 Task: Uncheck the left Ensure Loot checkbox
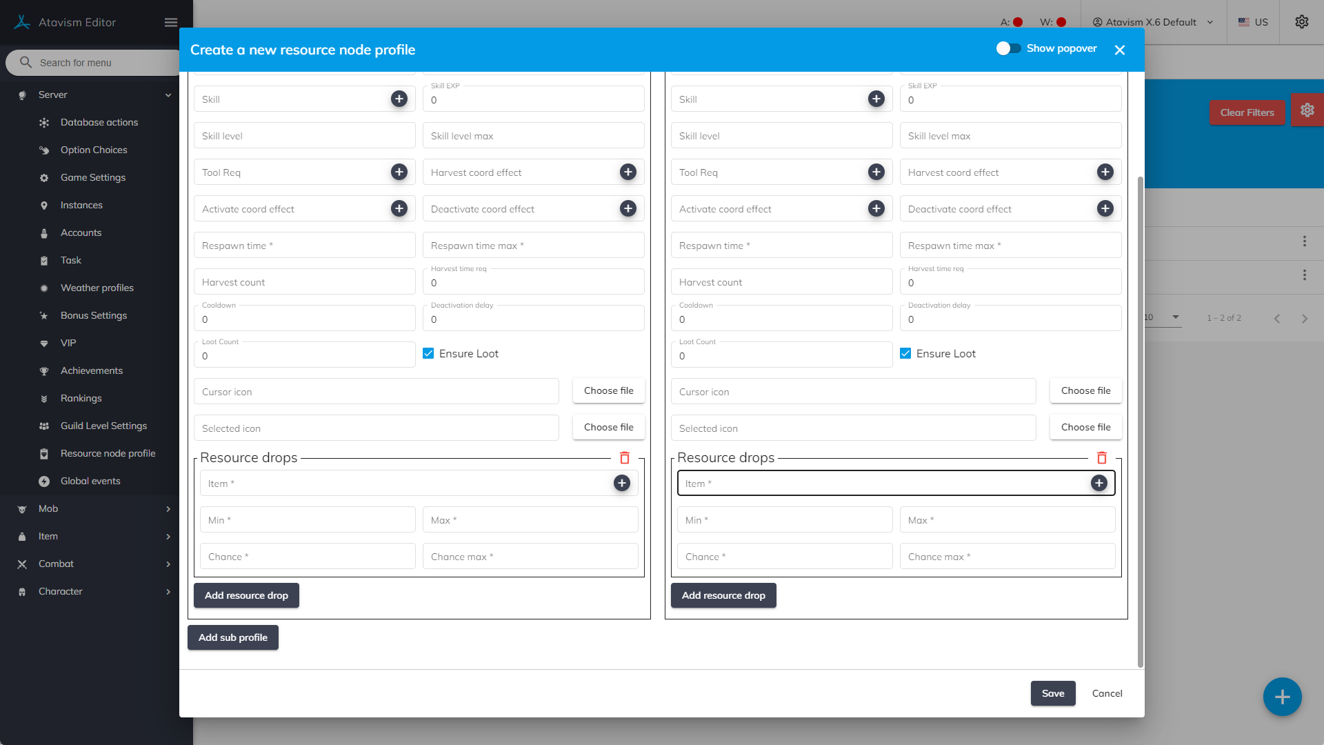pyautogui.click(x=428, y=353)
